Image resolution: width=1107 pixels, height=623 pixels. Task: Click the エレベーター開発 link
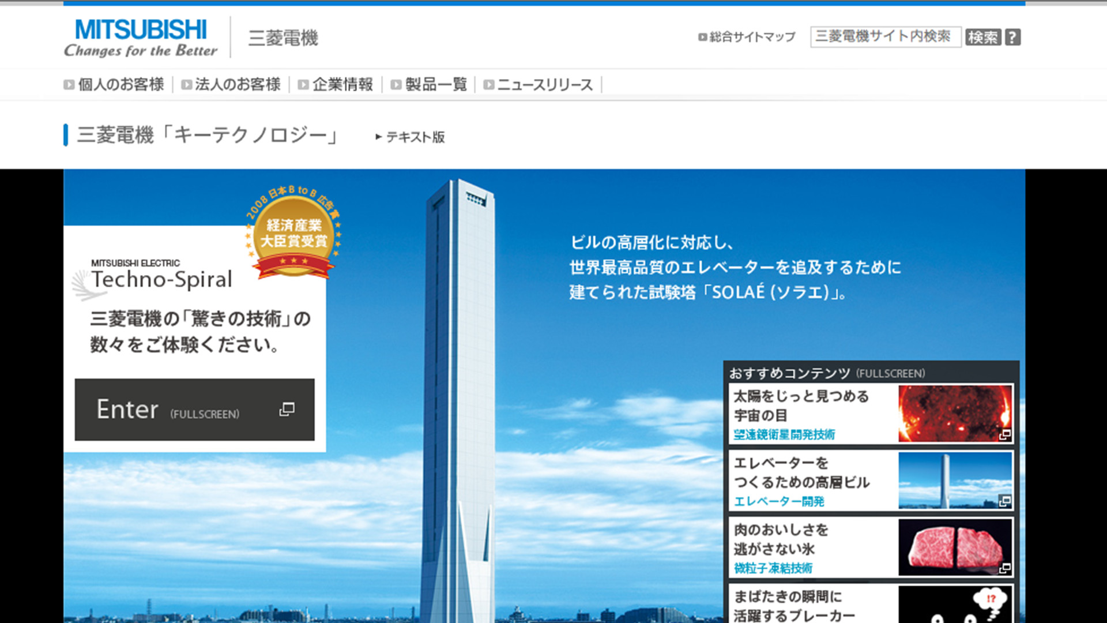coord(779,501)
